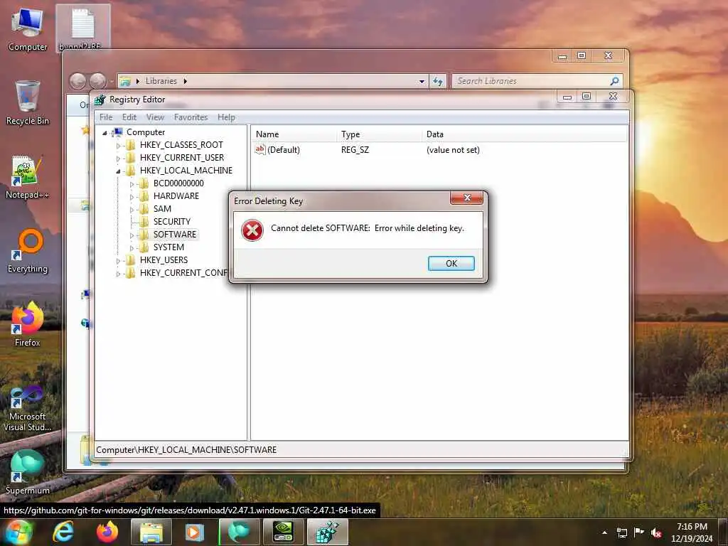The width and height of the screenshot is (728, 546).
Task: Expand HKEY_CLASSES_ROOT tree node
Action: click(119, 145)
